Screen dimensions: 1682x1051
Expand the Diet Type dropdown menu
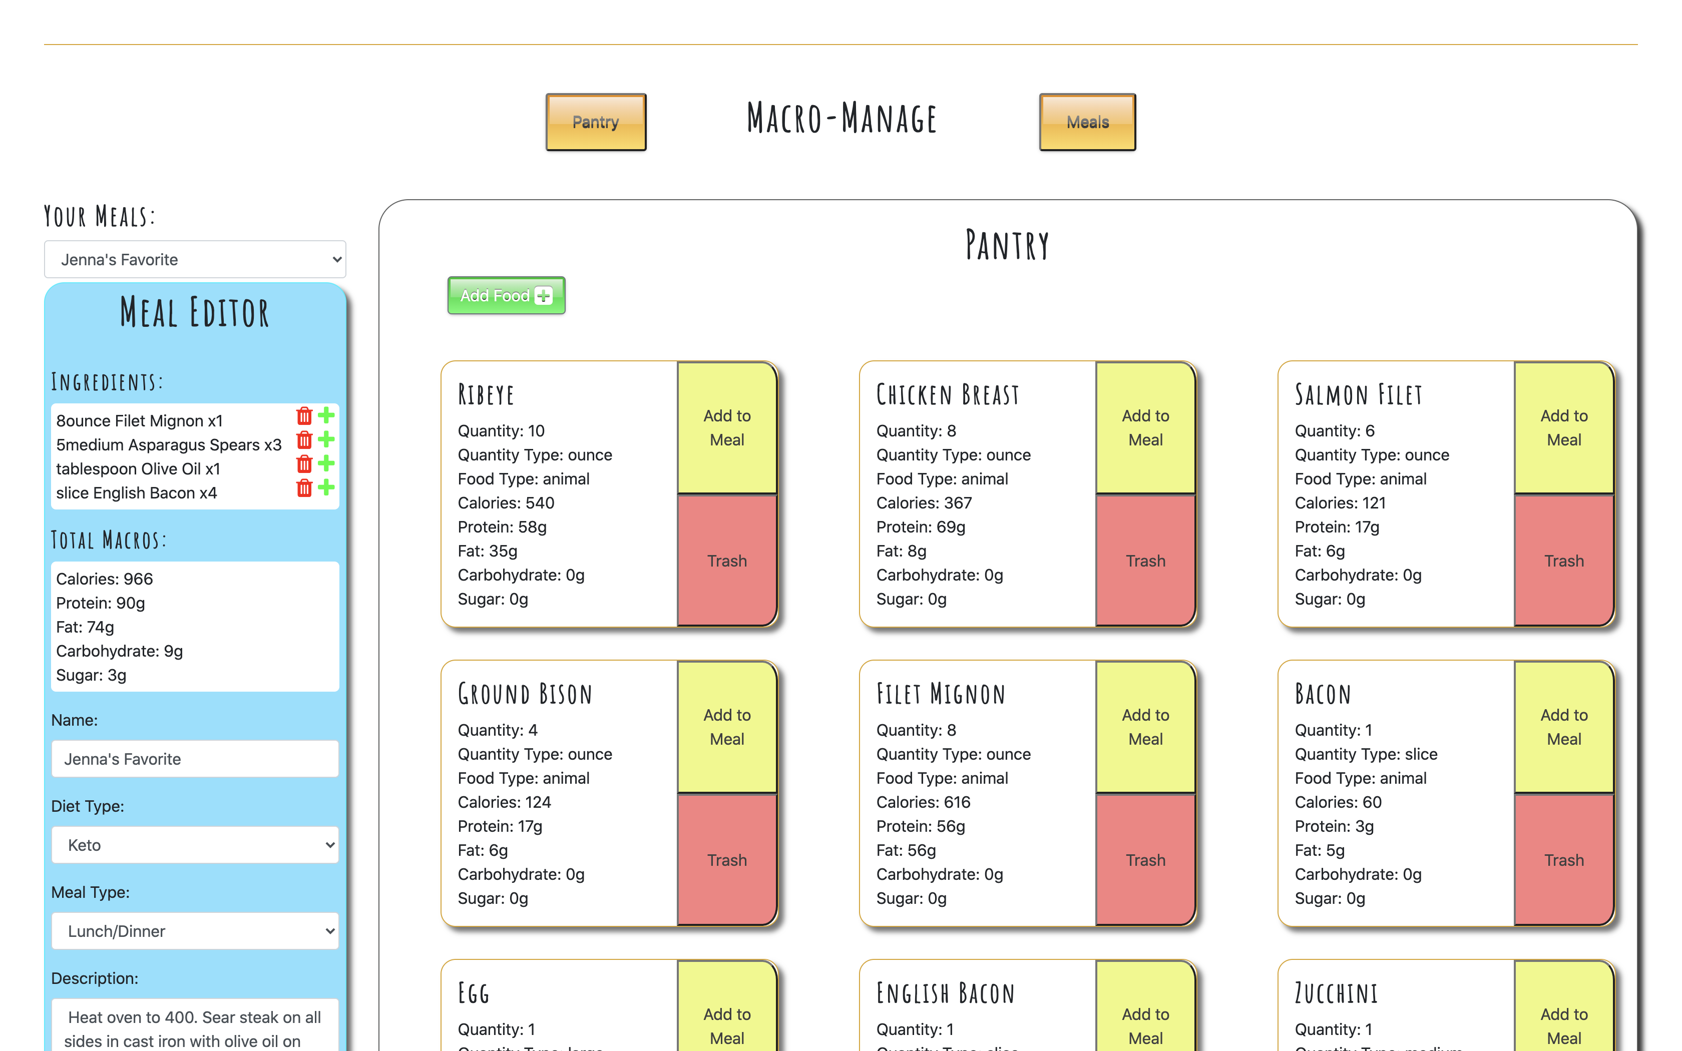coord(196,844)
